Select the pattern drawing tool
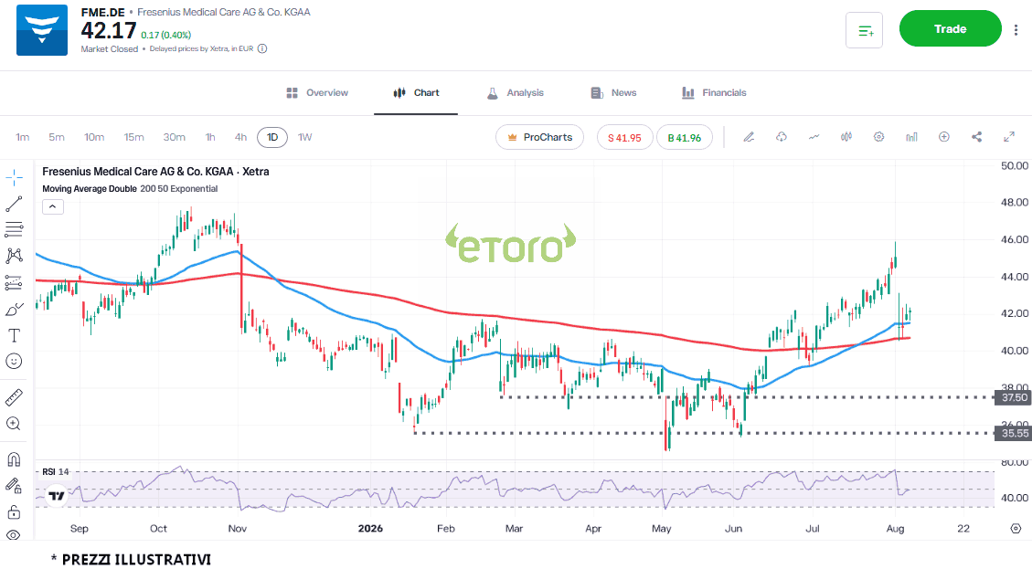The image size is (1032, 569). click(14, 256)
